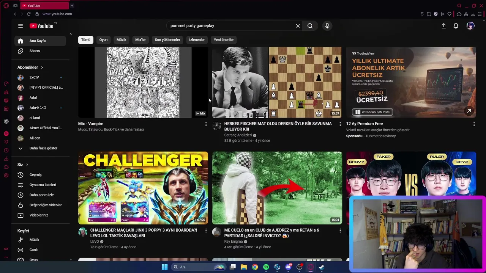Open options menu for Challenger Maçları video
The image size is (486, 273).
click(x=206, y=231)
